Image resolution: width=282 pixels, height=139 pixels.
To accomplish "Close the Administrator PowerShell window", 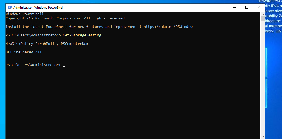I will [259, 7].
